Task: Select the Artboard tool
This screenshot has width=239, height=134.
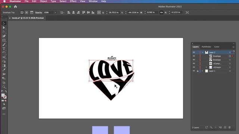Action: click(x=4, y=83)
